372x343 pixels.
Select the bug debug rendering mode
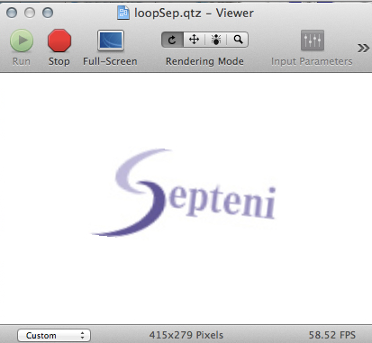tap(216, 40)
